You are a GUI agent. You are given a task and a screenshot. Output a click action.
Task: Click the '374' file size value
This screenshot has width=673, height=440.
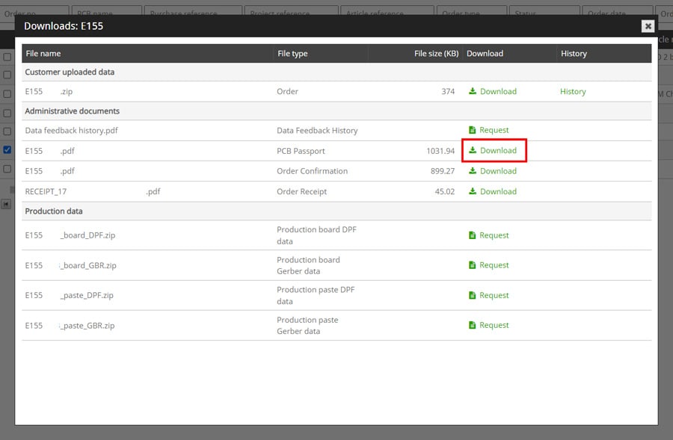point(448,91)
